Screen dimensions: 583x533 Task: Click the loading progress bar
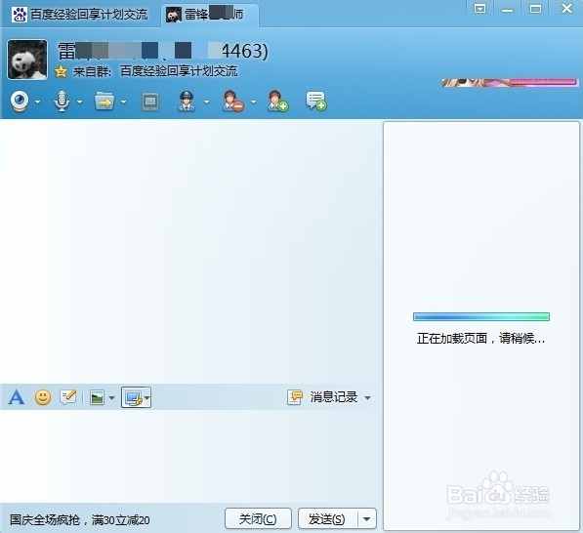click(481, 316)
